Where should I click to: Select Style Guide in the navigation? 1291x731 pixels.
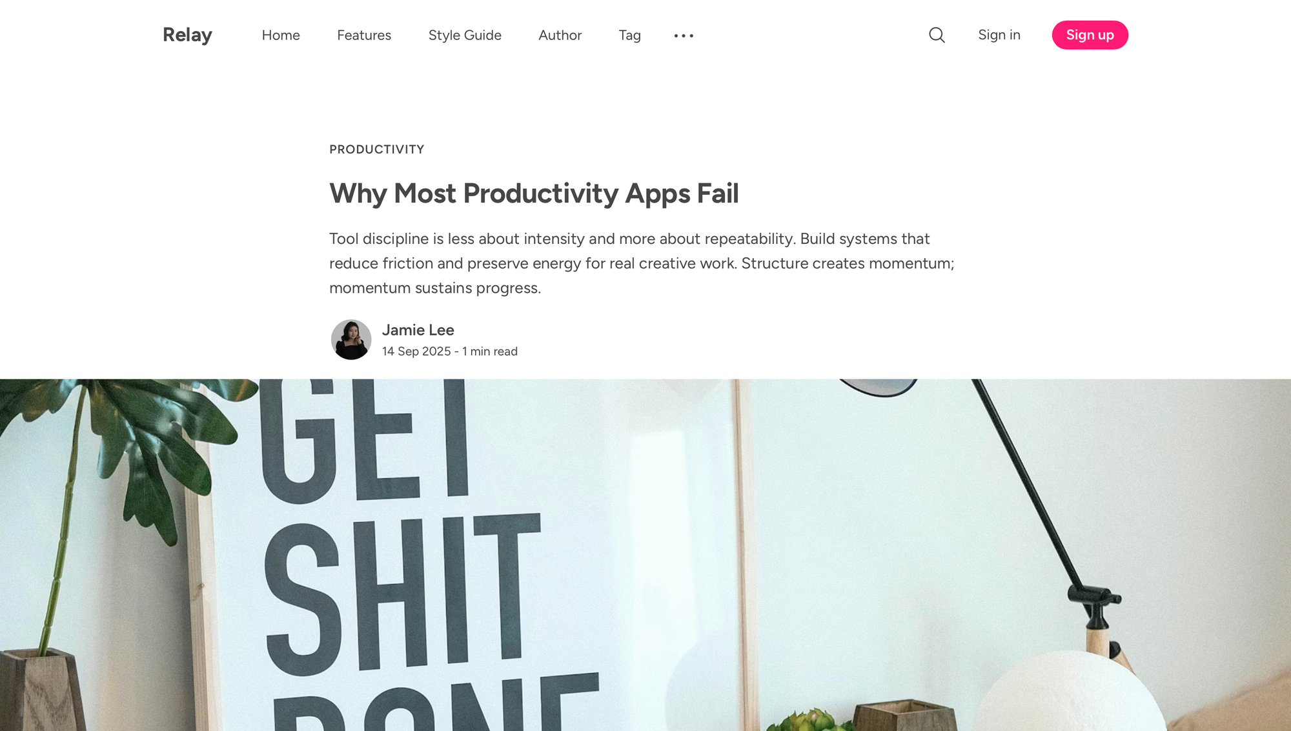pyautogui.click(x=465, y=35)
